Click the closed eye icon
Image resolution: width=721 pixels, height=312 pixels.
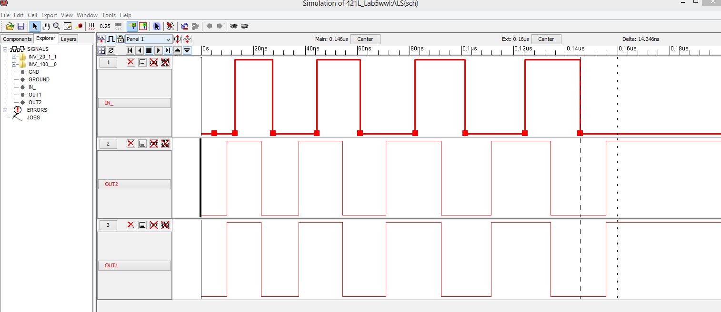(245, 26)
